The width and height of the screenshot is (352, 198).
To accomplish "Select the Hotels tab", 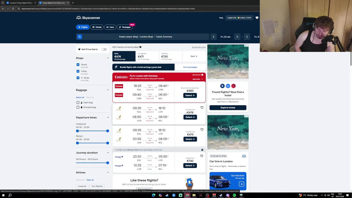I will (x=97, y=27).
